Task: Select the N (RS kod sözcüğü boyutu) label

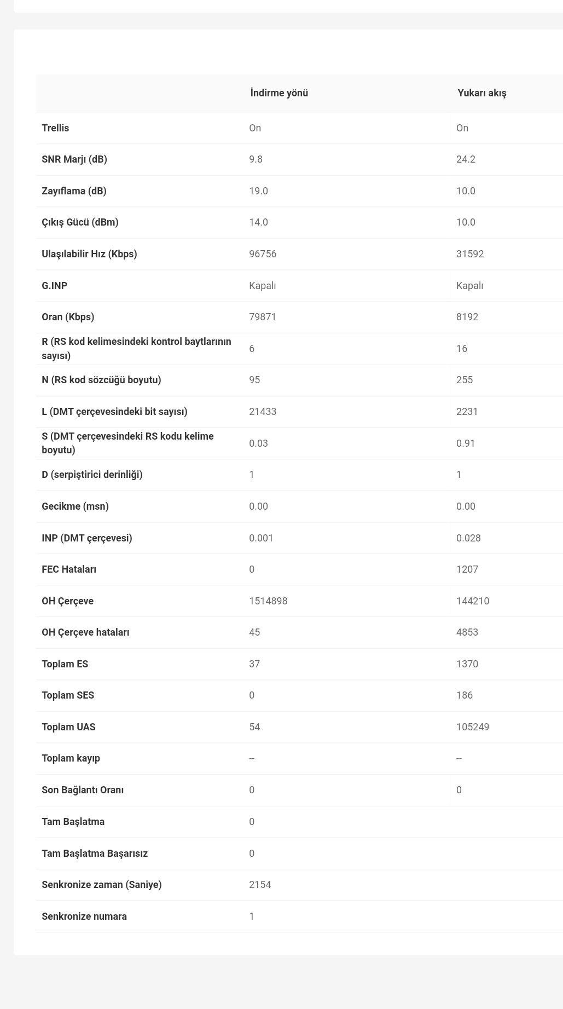Action: coord(101,380)
